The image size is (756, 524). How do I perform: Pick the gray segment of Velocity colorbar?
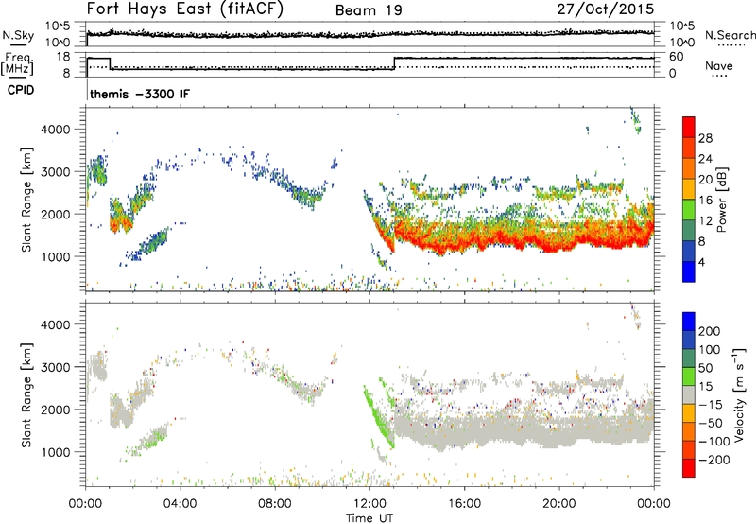tap(689, 394)
